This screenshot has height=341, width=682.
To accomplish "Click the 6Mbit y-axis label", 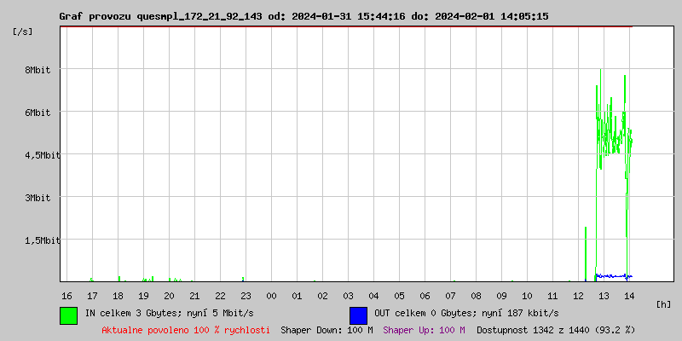I will (x=38, y=113).
